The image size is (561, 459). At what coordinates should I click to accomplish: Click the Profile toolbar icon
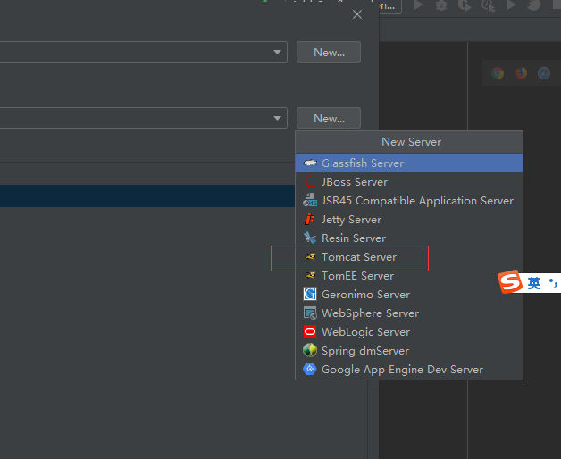488,5
